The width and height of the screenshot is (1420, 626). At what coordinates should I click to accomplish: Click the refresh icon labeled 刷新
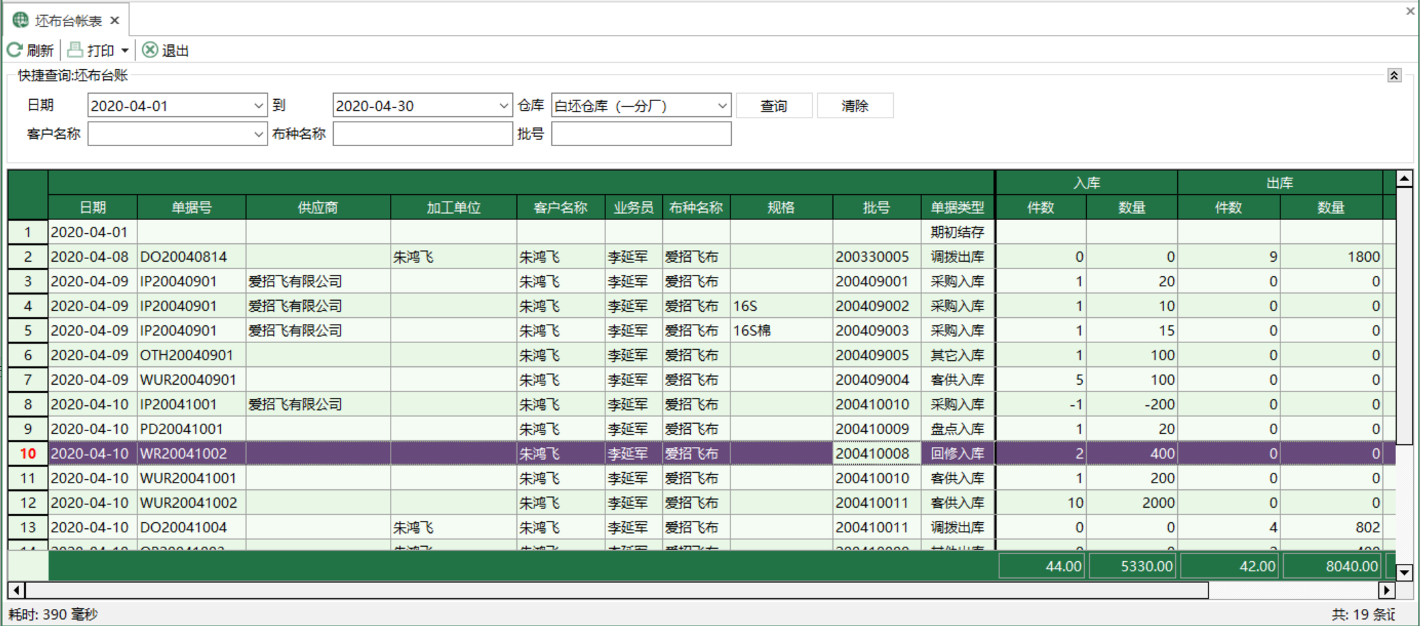tap(15, 50)
